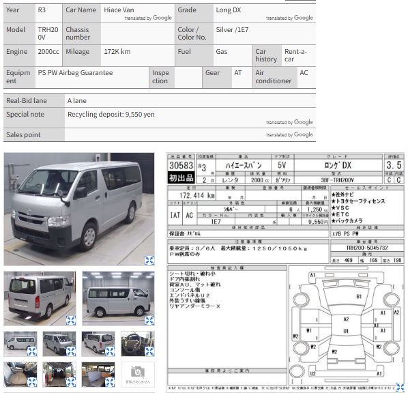
Task: Open open-rear-door cargo thumbnail
Action: coord(59,375)
